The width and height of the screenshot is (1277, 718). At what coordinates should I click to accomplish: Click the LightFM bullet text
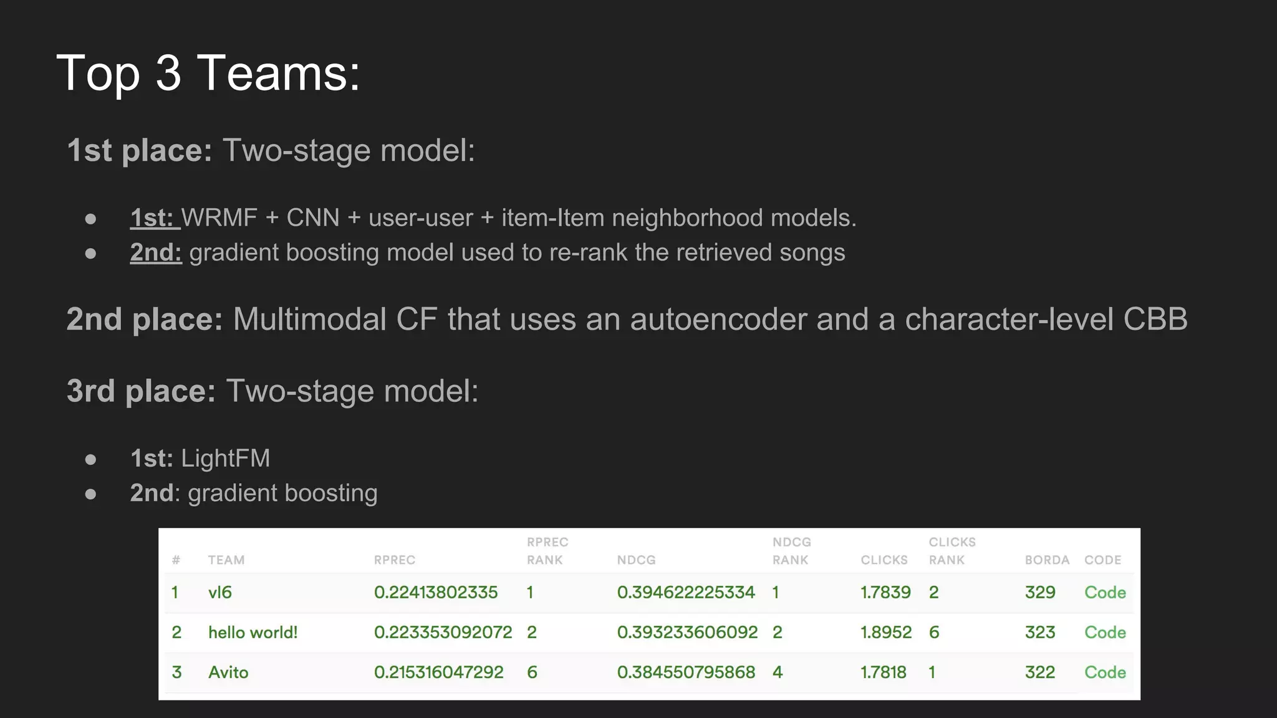tap(224, 458)
